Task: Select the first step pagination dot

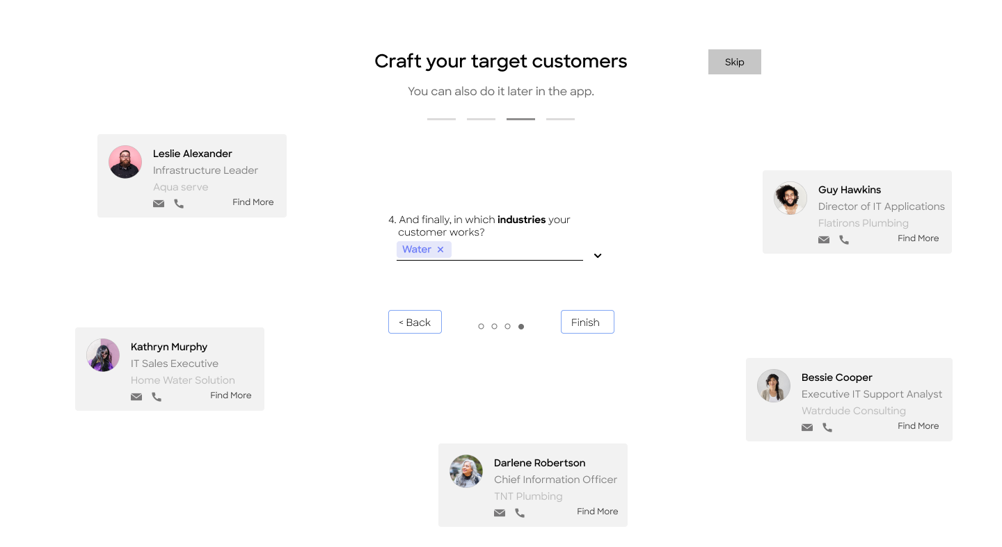Action: coord(481,326)
